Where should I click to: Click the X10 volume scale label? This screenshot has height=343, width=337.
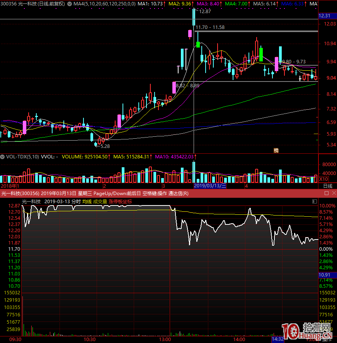tap(323, 179)
